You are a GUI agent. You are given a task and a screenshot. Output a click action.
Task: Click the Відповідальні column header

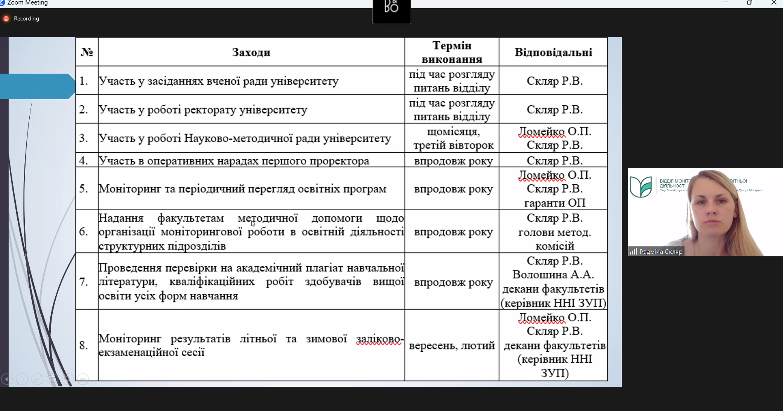(553, 52)
